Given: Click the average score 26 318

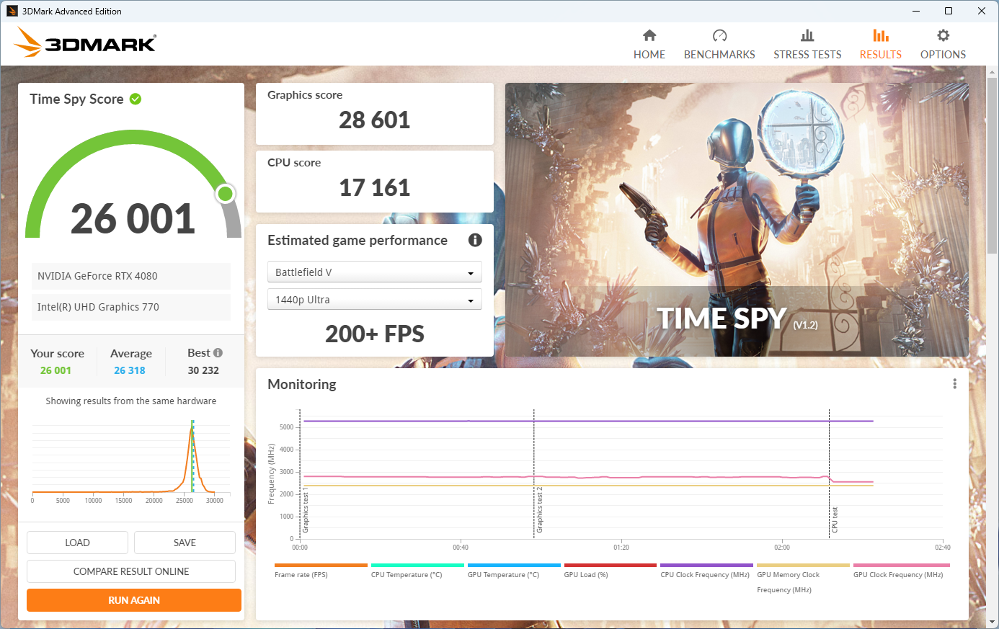Looking at the screenshot, I should [x=130, y=370].
